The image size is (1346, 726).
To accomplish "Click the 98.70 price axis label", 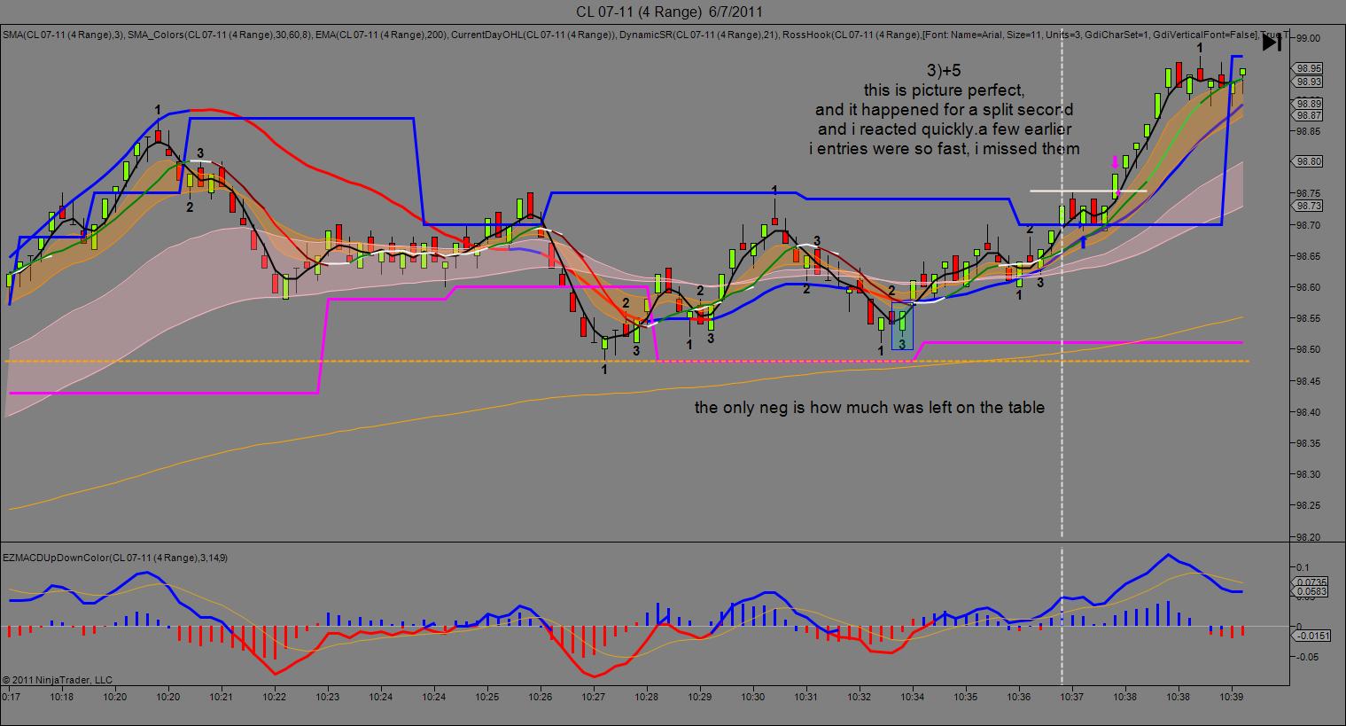I will [1309, 225].
